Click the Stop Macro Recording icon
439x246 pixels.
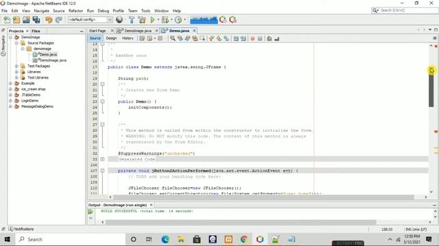[260, 38]
